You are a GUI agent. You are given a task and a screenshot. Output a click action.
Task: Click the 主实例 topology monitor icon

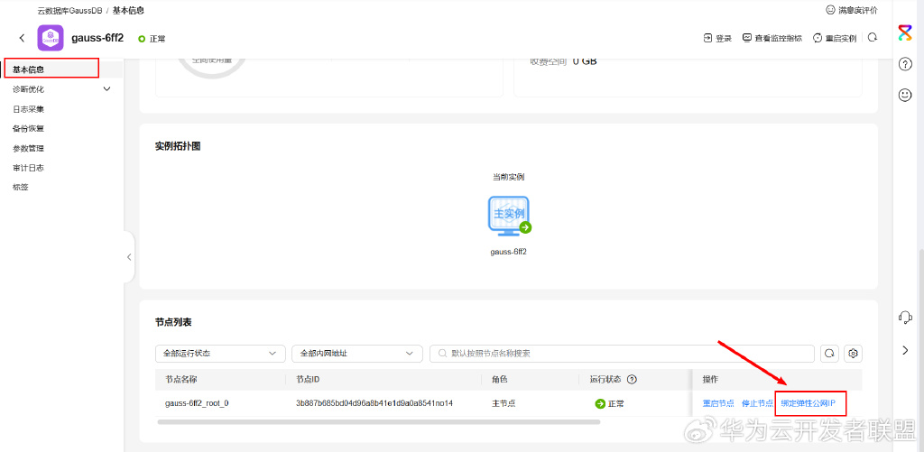[x=509, y=216]
